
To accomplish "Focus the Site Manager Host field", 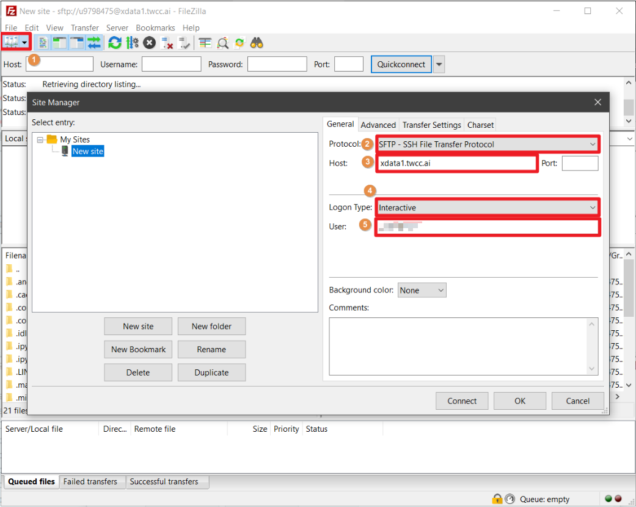I will [x=457, y=163].
